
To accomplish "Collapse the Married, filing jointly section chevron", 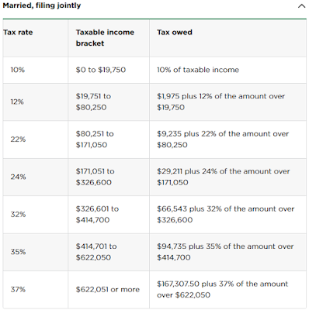I will pos(301,6).
